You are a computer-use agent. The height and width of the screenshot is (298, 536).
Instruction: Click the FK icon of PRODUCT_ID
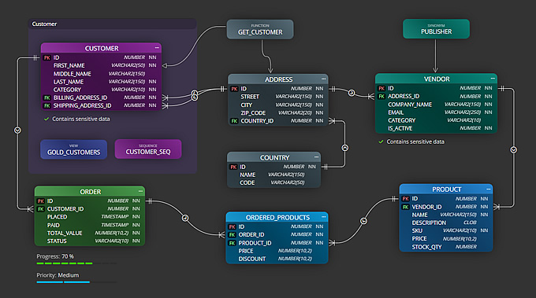[232, 243]
